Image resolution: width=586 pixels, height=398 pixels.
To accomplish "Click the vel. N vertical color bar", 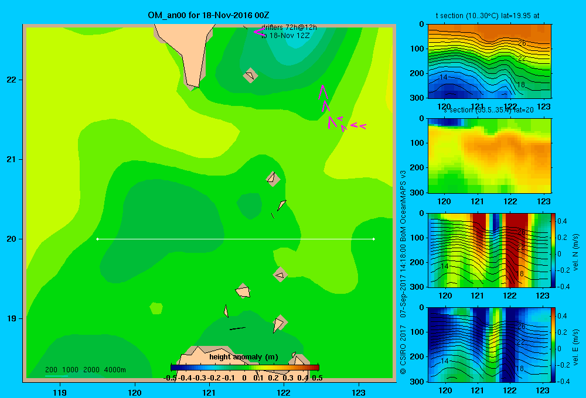I will (x=554, y=250).
